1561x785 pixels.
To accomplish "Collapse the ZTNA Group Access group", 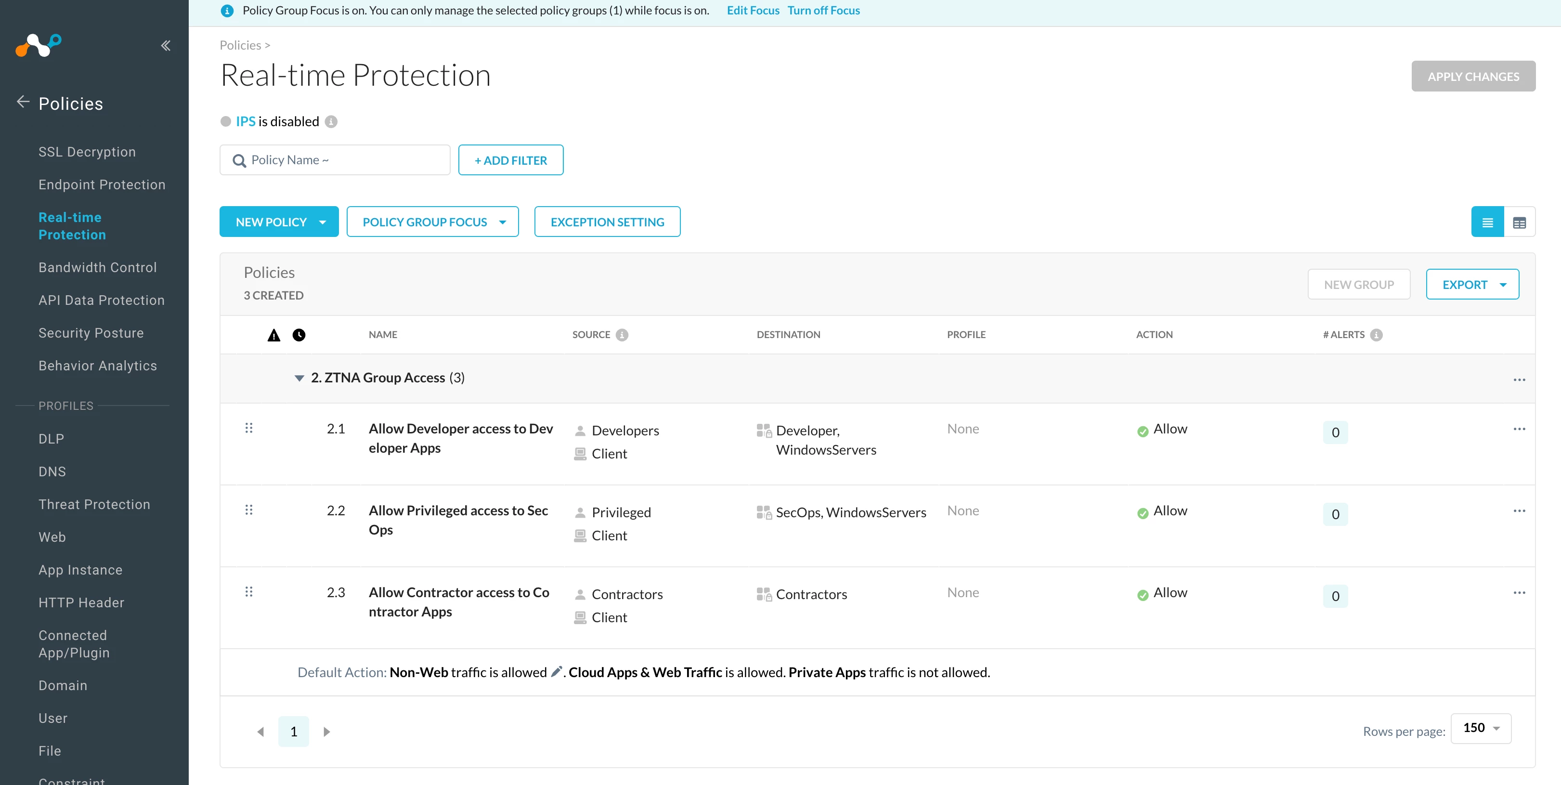I will coord(299,378).
